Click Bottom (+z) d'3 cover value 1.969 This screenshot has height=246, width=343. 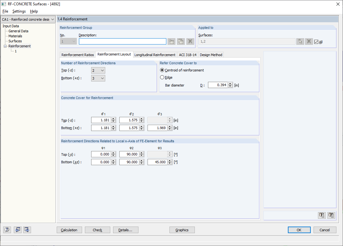coord(158,128)
